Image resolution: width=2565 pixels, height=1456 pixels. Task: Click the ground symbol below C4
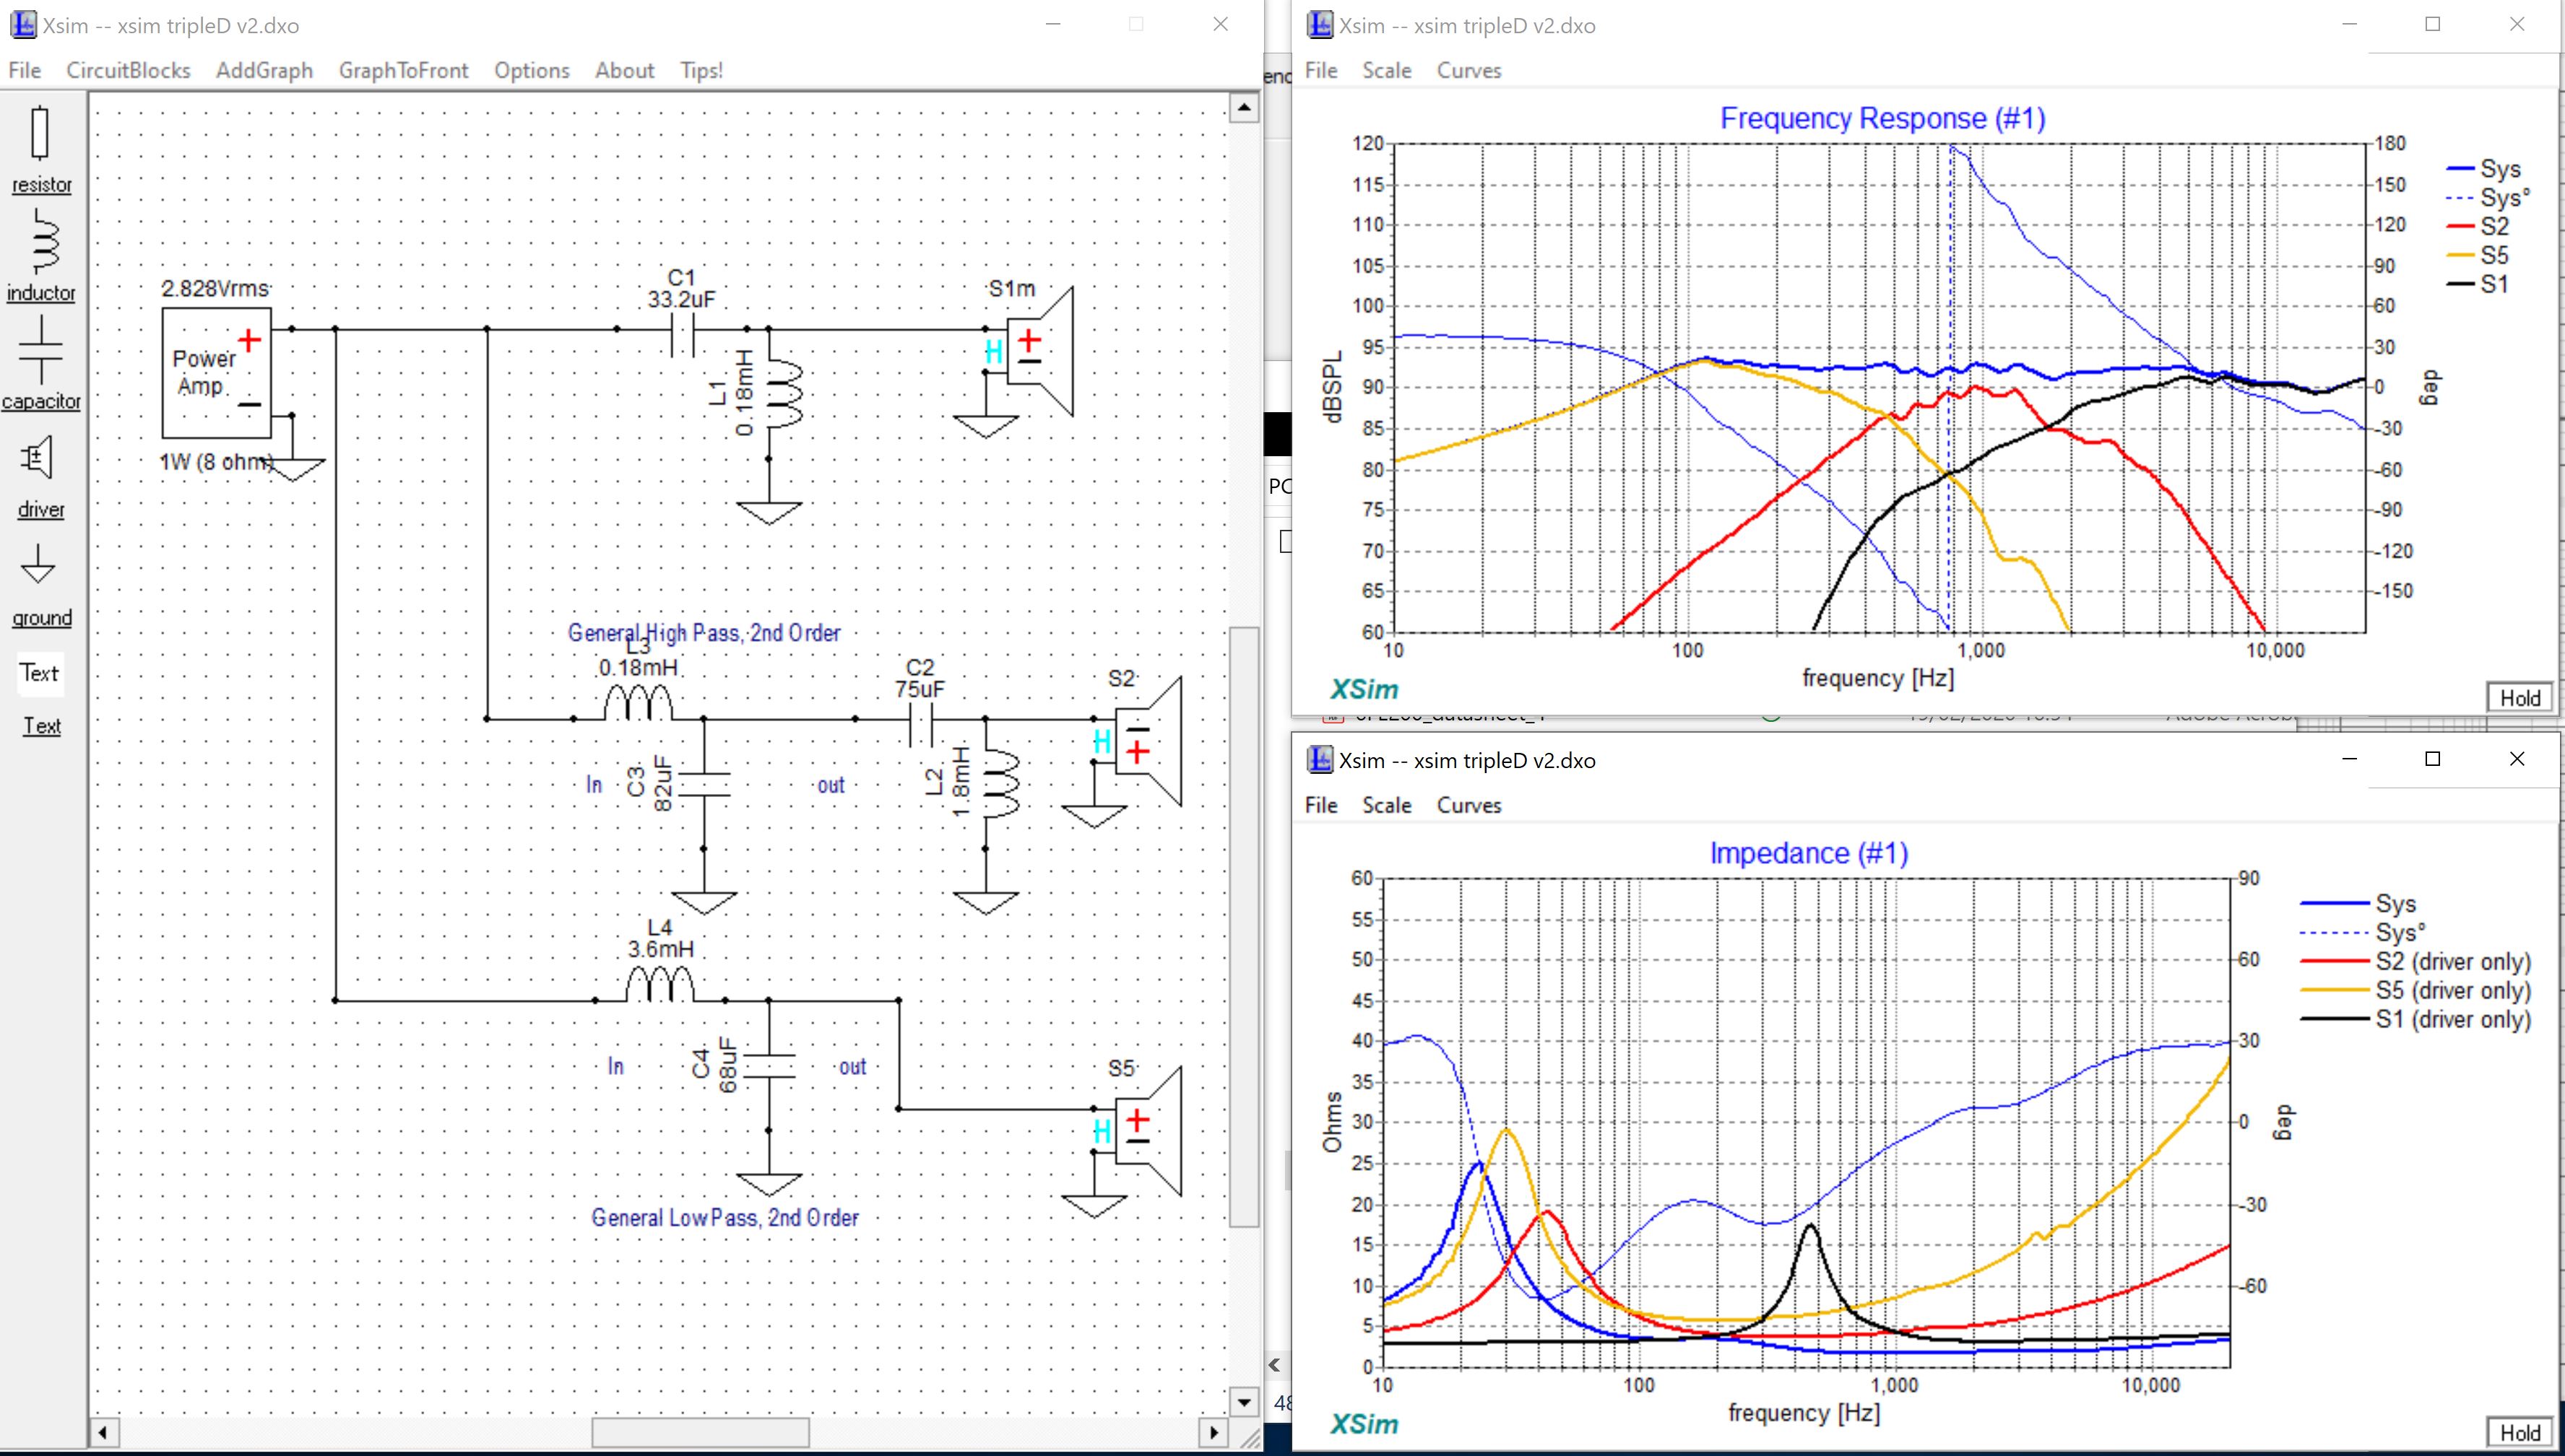[x=769, y=1184]
